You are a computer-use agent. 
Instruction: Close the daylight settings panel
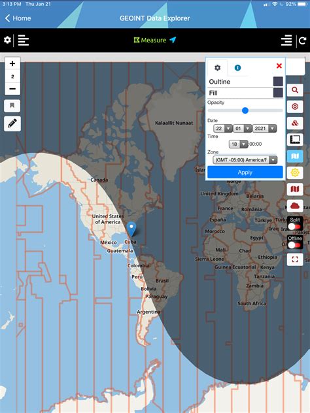279,66
